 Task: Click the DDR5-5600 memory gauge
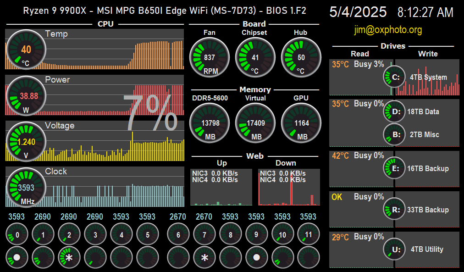210,123
